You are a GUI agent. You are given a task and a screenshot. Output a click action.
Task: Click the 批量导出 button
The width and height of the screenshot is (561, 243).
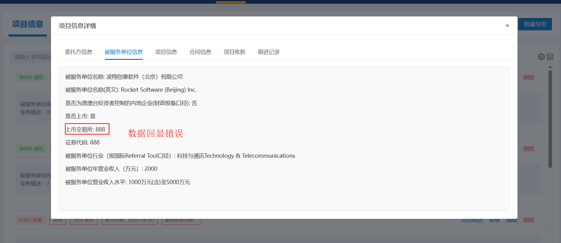tap(535, 24)
